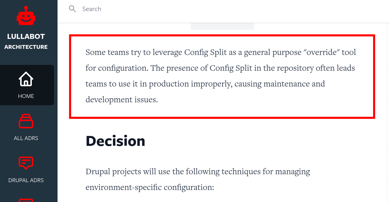Select the ALL ADRS sidebar label

click(x=26, y=138)
